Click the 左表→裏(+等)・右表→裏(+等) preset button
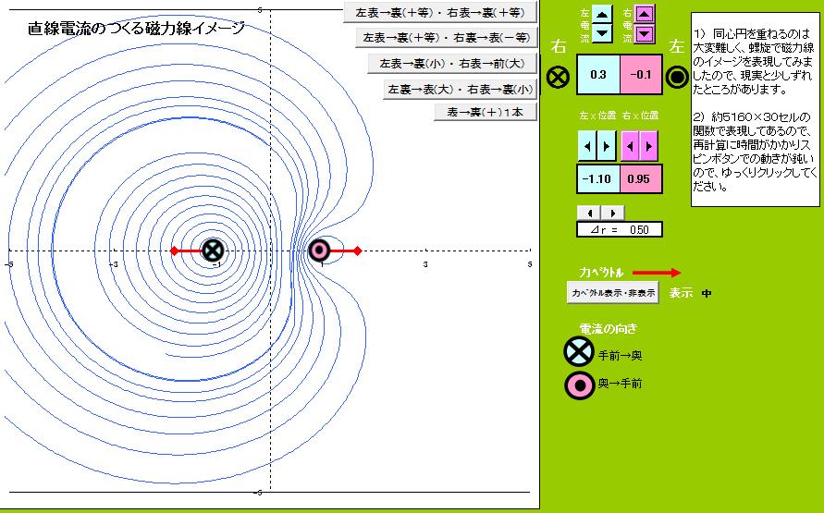Screen dimensions: 824x513 [x=440, y=13]
